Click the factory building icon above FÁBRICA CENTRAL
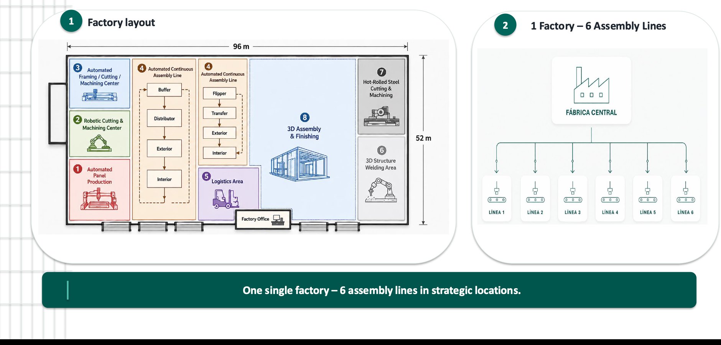 point(591,85)
